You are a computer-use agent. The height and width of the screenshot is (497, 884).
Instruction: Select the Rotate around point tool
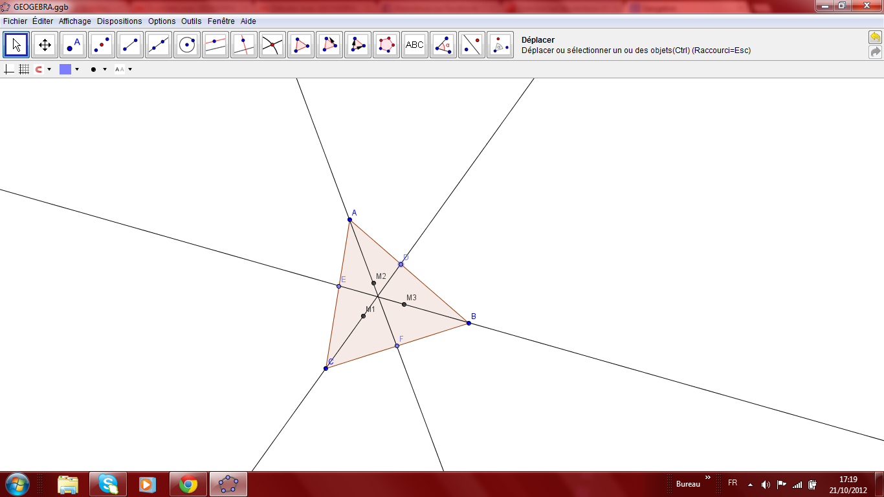click(501, 45)
